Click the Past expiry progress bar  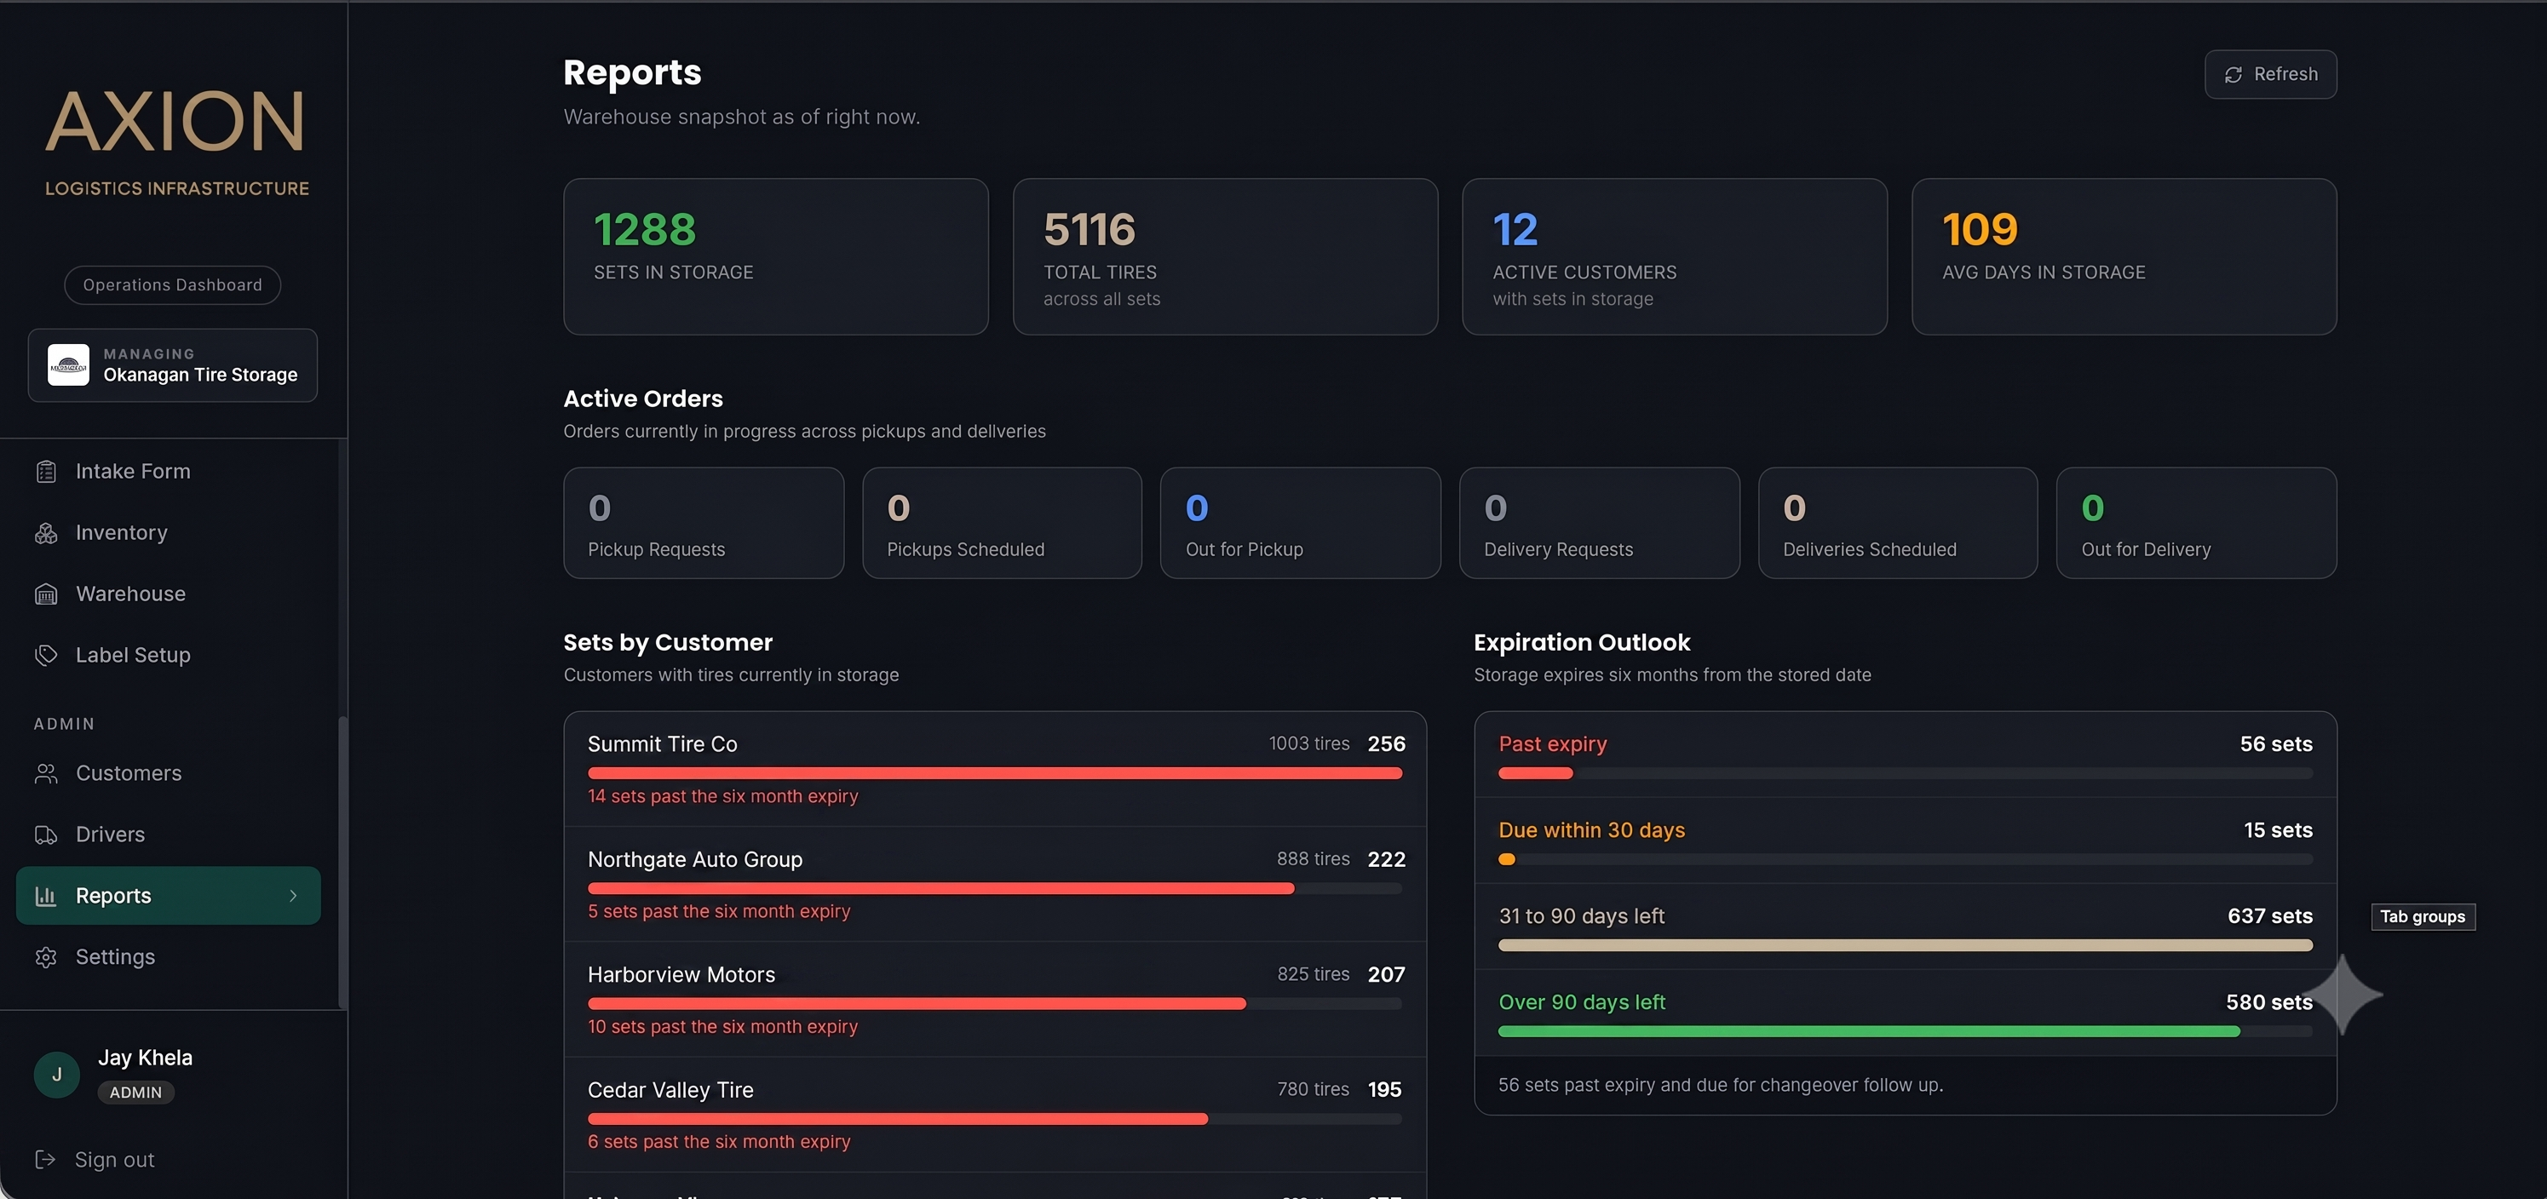click(1906, 773)
